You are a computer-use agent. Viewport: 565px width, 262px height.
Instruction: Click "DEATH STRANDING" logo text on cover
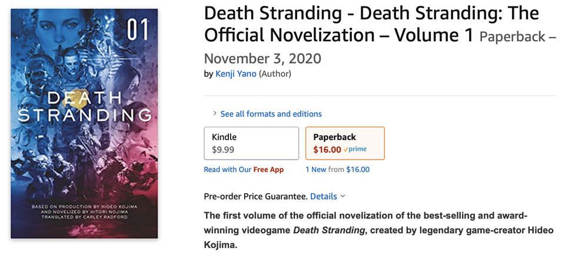click(84, 107)
